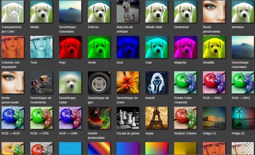Select the Desenfoque de giro wheel thumbnail

[x=99, y=82]
